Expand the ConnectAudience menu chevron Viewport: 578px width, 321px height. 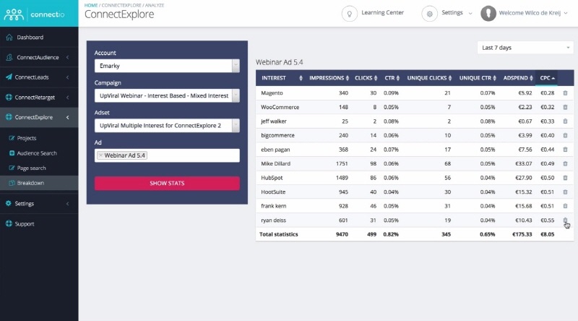67,57
